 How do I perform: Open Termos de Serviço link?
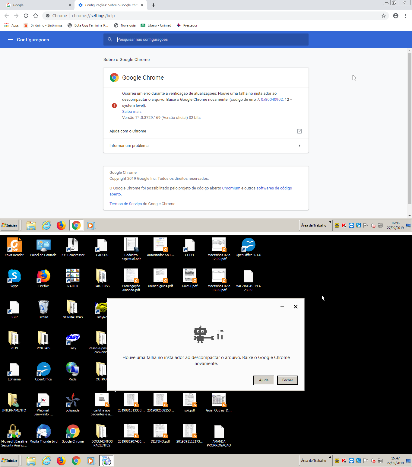tap(125, 204)
